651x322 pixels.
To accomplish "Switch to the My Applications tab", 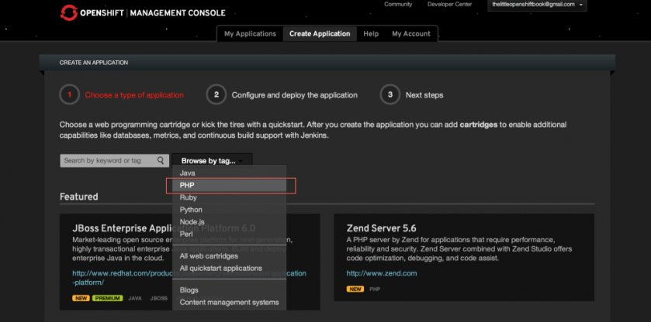I will [250, 34].
